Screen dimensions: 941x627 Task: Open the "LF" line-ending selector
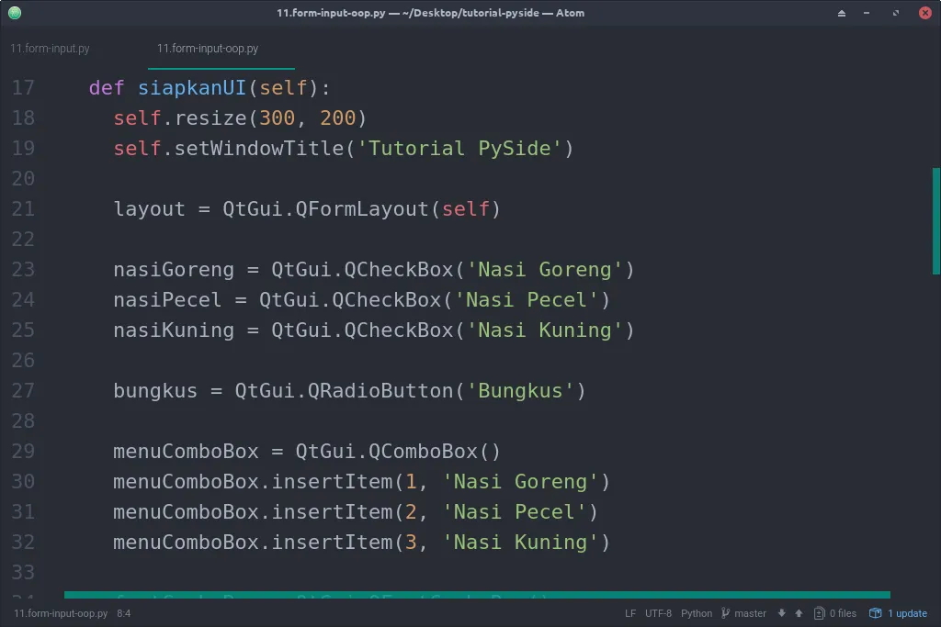pos(629,613)
